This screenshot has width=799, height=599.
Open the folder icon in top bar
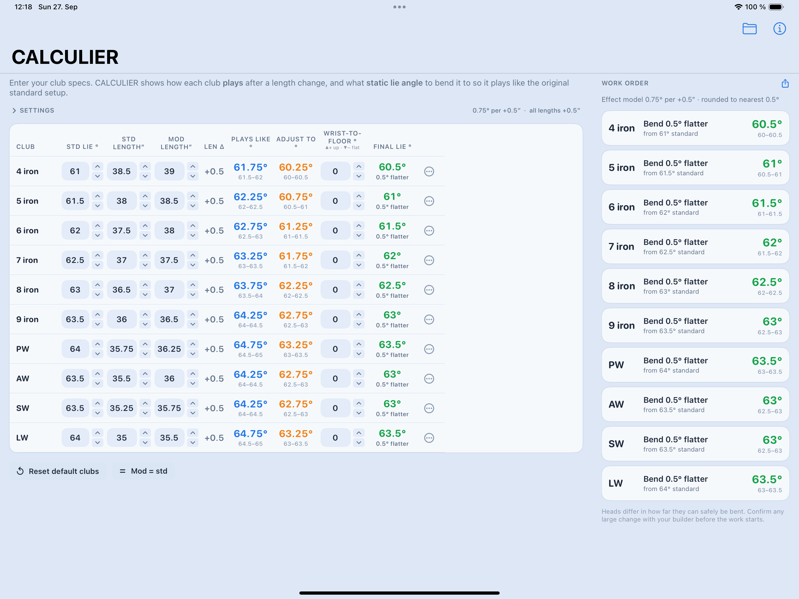coord(750,28)
